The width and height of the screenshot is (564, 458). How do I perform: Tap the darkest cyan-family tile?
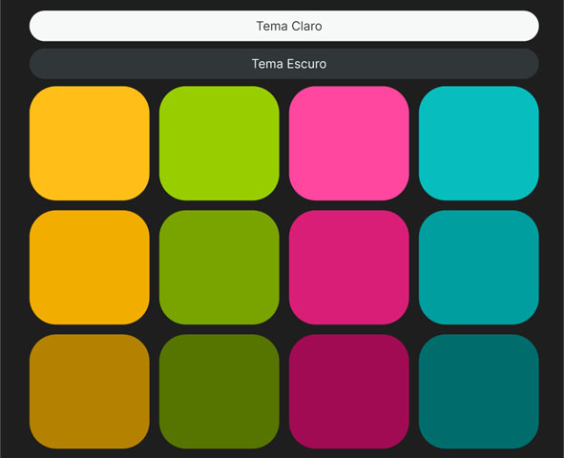pos(479,391)
